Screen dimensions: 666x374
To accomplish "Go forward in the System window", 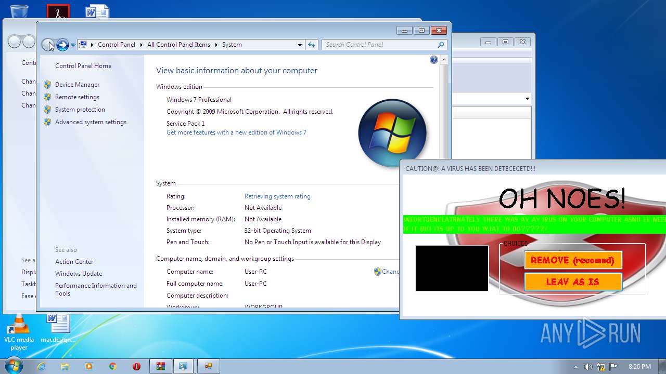I will pyautogui.click(x=62, y=45).
